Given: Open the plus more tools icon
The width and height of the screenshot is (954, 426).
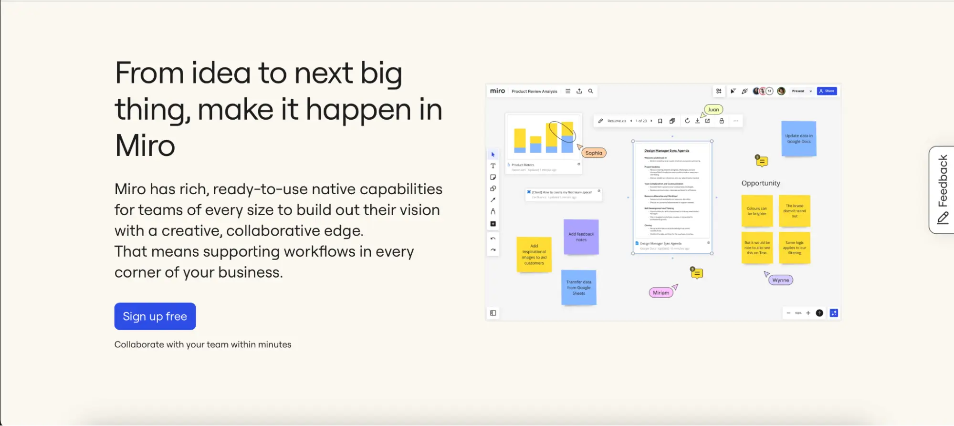Looking at the screenshot, I should point(493,224).
